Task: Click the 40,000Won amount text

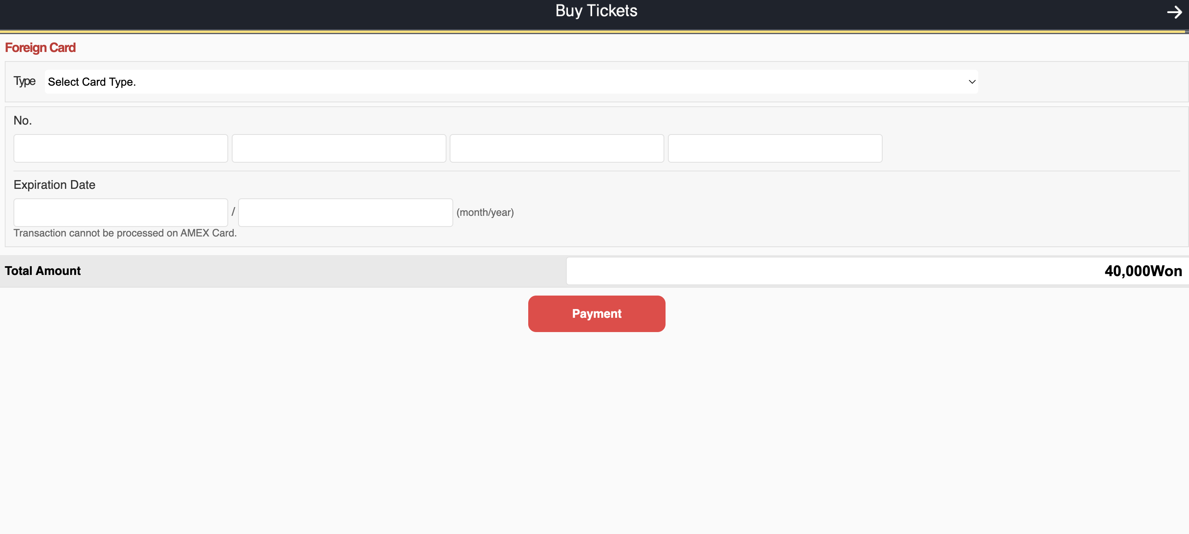Action: [1143, 271]
